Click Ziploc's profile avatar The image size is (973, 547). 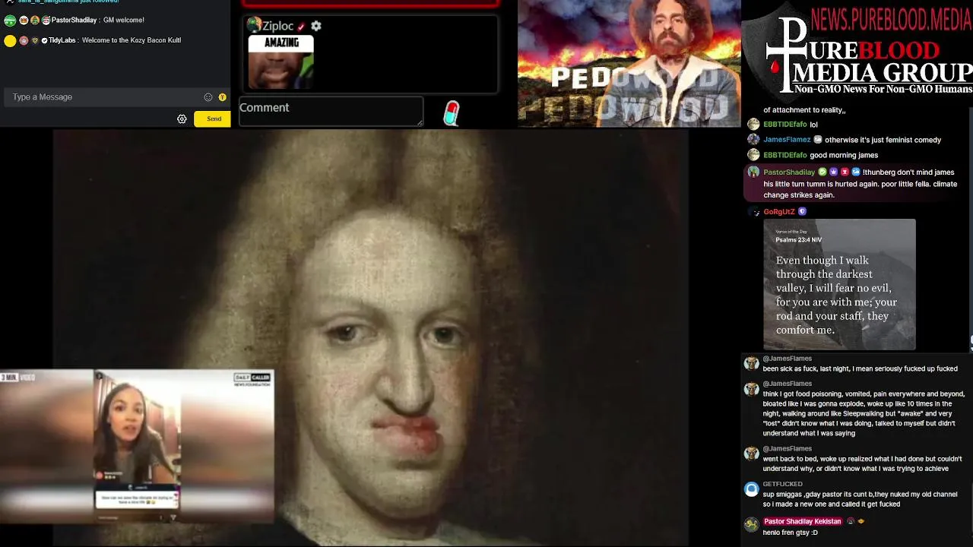click(x=254, y=26)
